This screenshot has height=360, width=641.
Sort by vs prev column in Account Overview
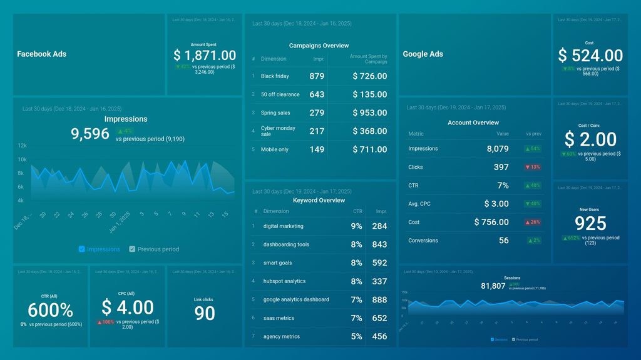(x=533, y=134)
